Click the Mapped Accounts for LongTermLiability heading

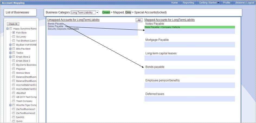[x=170, y=20]
